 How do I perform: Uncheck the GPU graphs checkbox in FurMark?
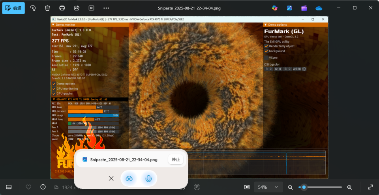point(54,94)
